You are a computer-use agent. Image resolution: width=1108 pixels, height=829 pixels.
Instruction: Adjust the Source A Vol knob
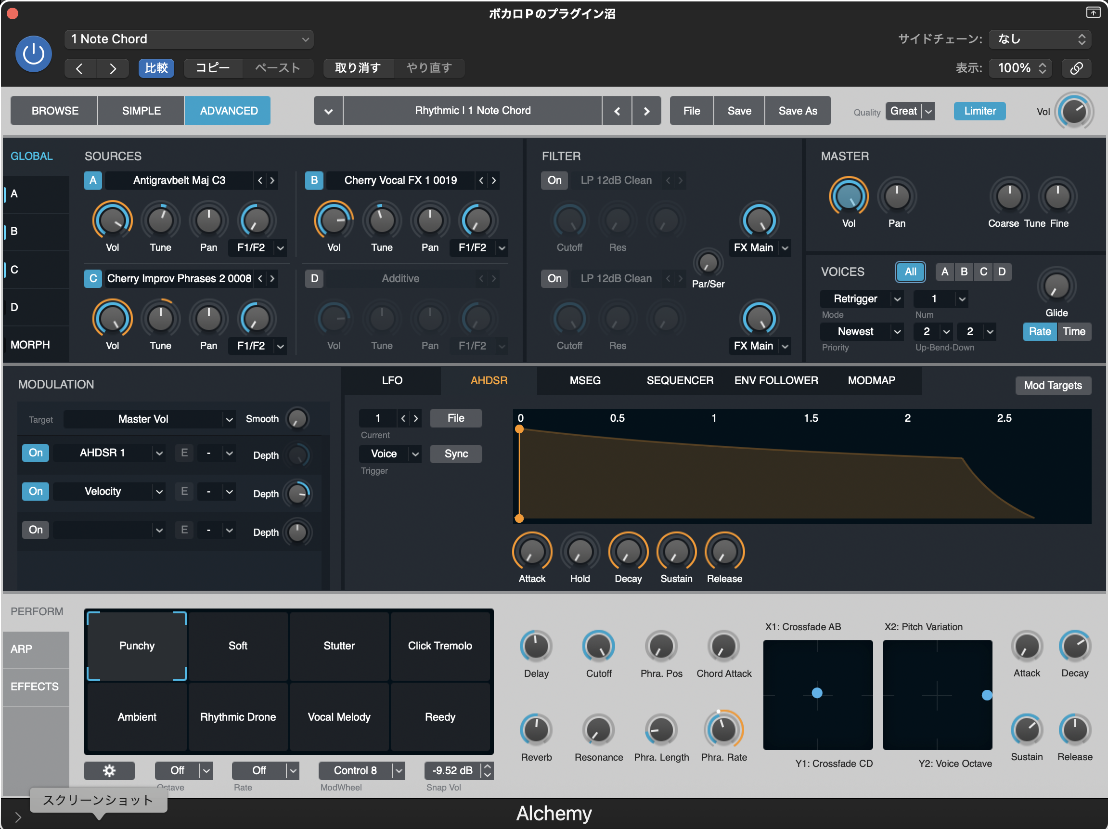pos(112,220)
